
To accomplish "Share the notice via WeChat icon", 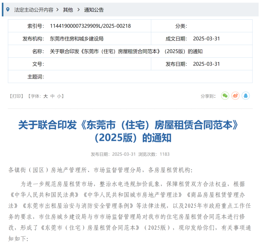I will 225,96.
